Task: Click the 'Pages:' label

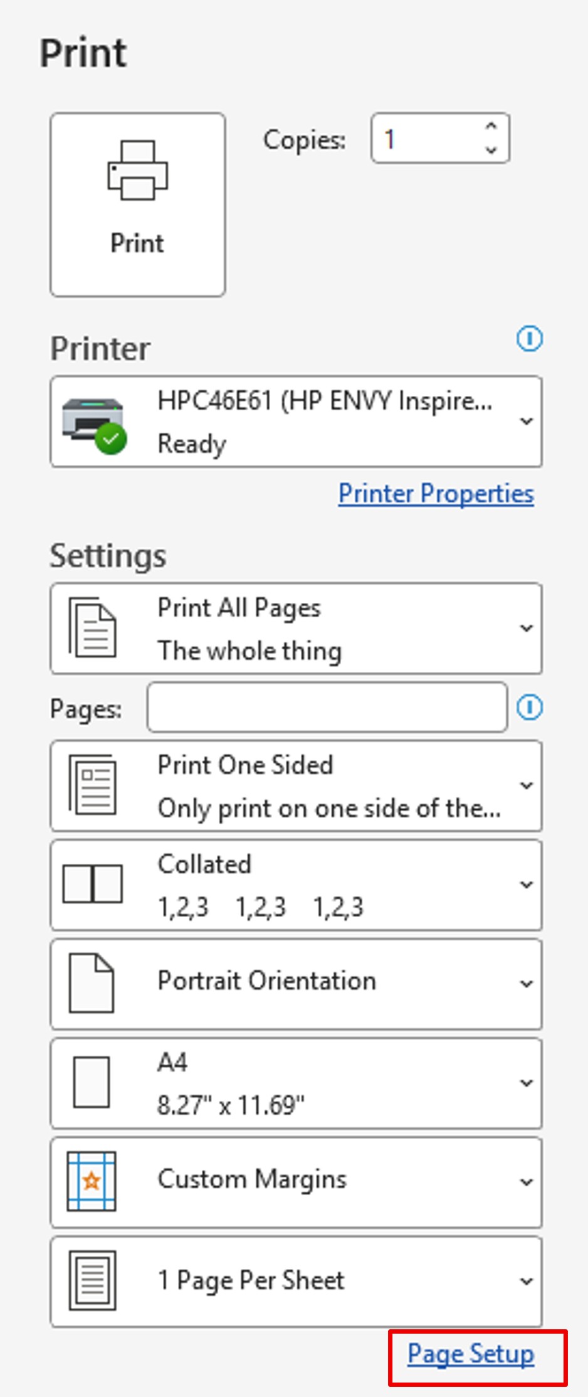Action: (x=87, y=709)
